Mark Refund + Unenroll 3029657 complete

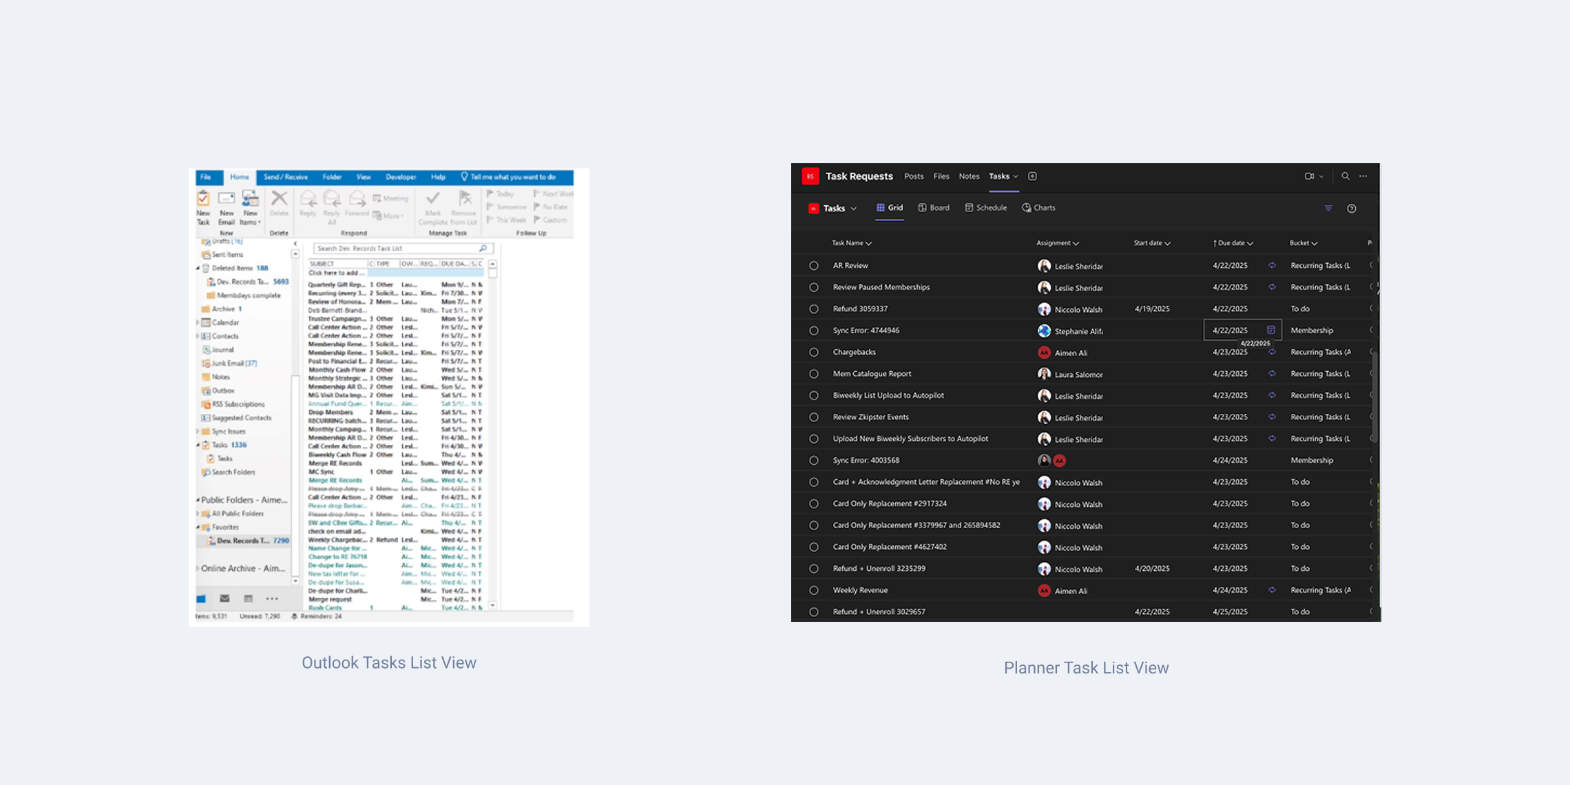tap(814, 612)
